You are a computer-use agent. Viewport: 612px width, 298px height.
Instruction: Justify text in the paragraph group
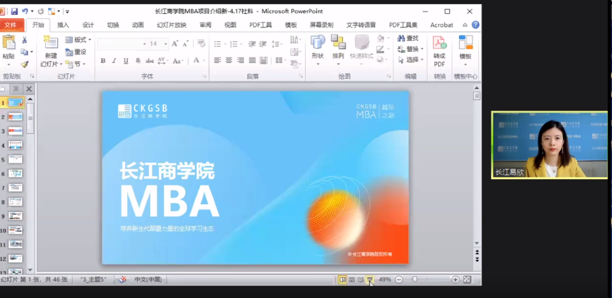tap(252, 60)
